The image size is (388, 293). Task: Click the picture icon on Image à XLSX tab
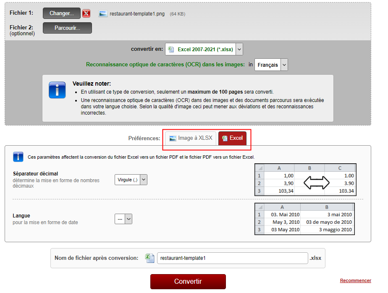pos(173,139)
